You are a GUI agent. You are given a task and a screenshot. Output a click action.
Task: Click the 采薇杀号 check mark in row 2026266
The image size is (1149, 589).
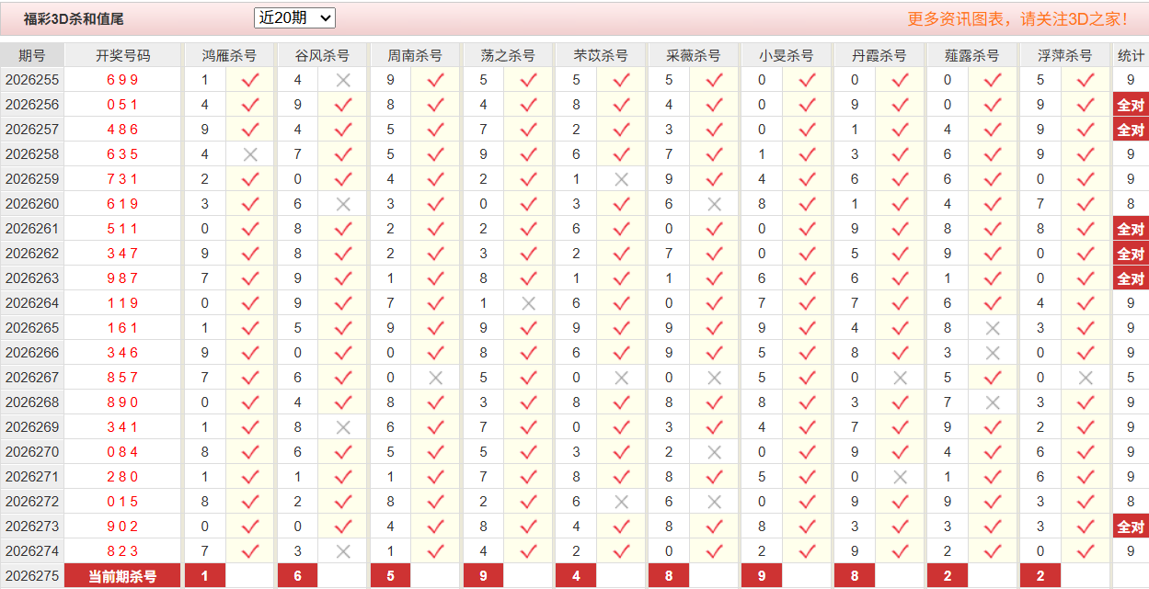click(715, 353)
